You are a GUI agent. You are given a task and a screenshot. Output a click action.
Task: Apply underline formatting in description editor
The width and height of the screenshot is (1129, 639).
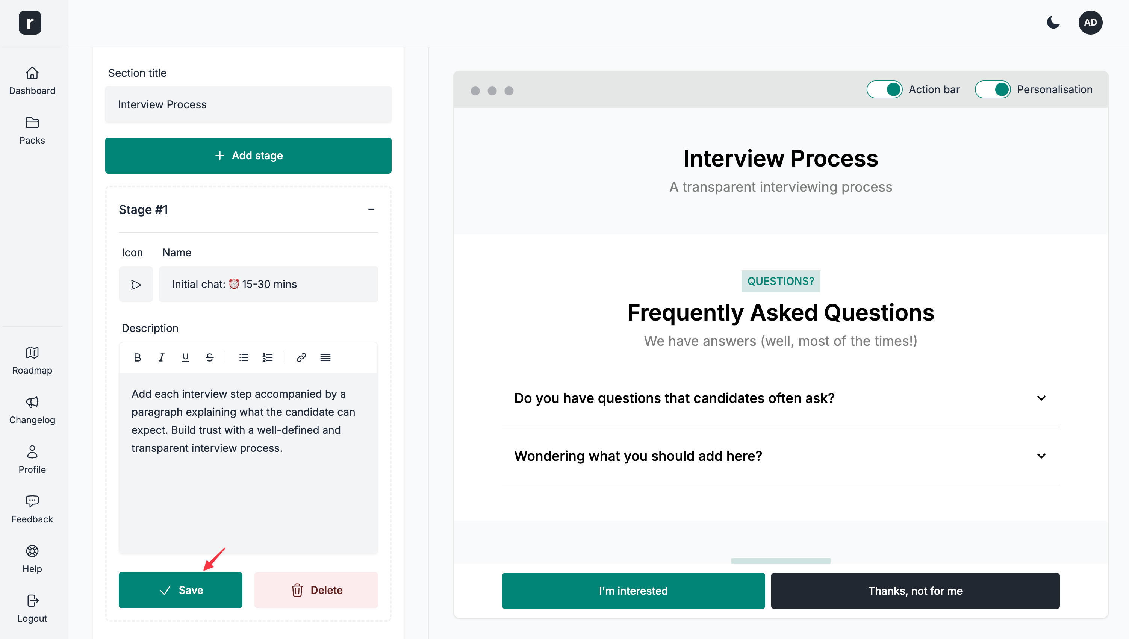click(186, 357)
